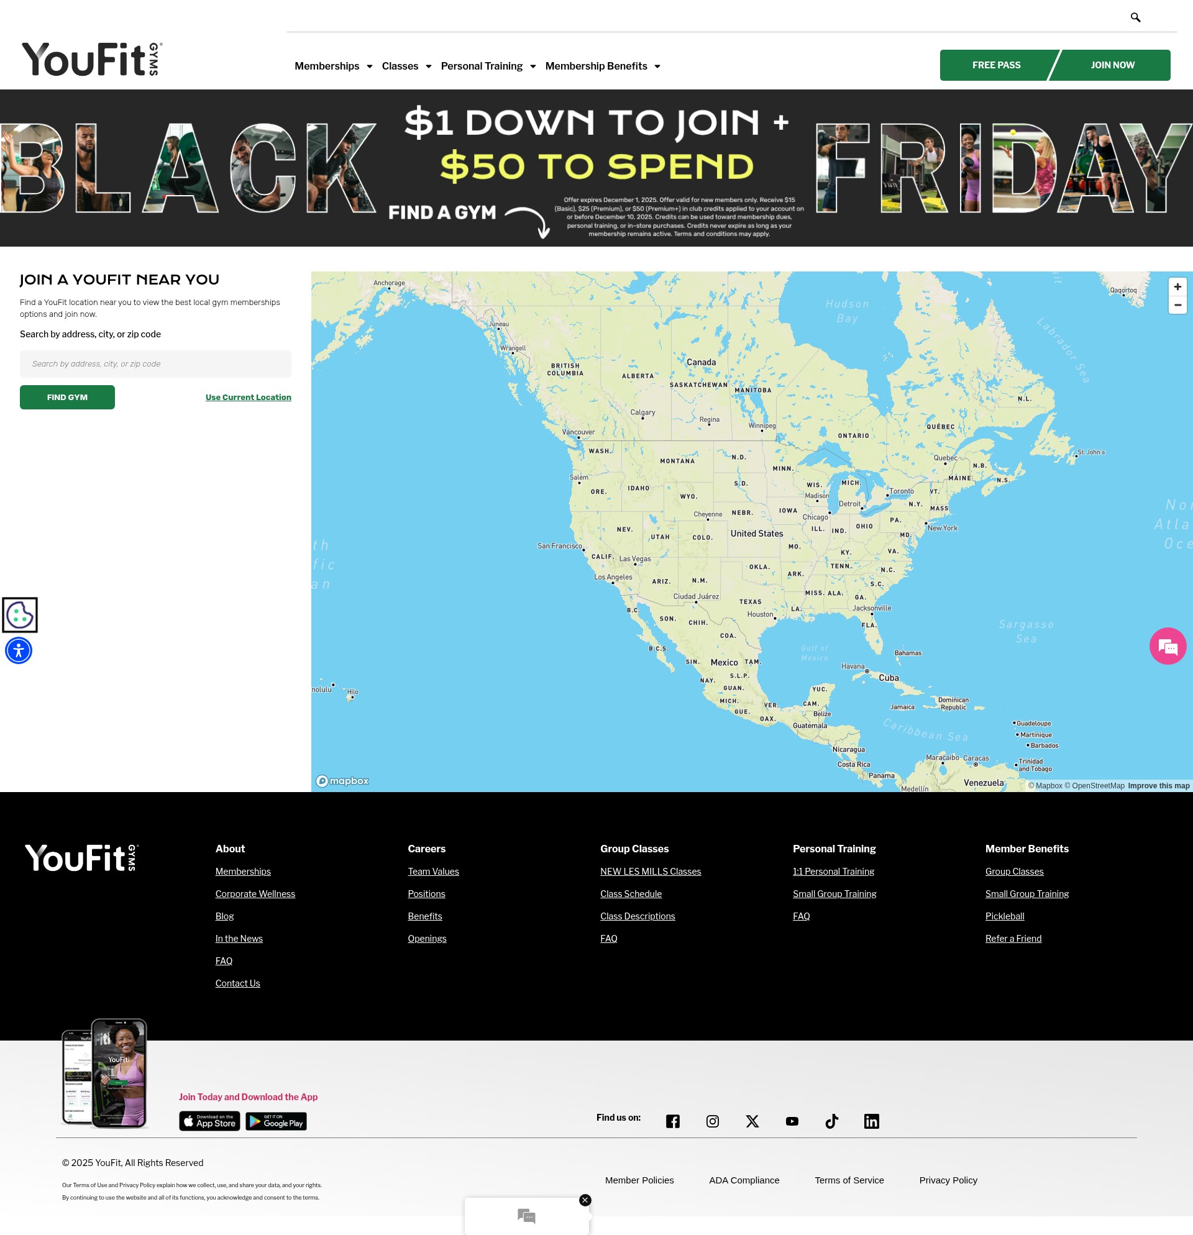
Task: Click the chat icon in bottom popup
Action: point(526,1216)
